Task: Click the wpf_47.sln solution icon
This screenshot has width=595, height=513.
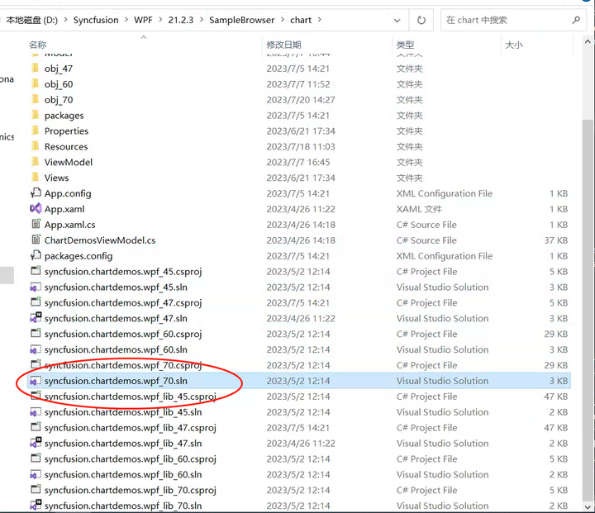Action: [36, 317]
